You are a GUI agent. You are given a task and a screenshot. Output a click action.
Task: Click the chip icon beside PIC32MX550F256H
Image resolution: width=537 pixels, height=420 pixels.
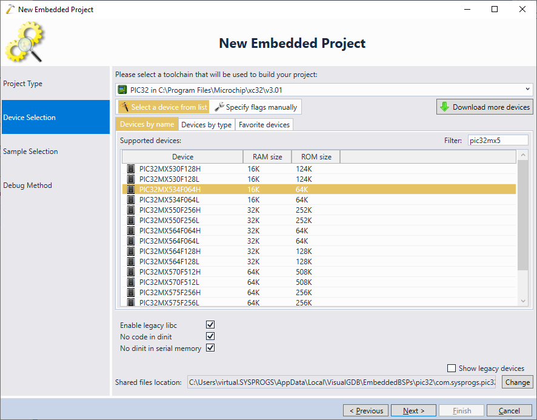pyautogui.click(x=131, y=210)
